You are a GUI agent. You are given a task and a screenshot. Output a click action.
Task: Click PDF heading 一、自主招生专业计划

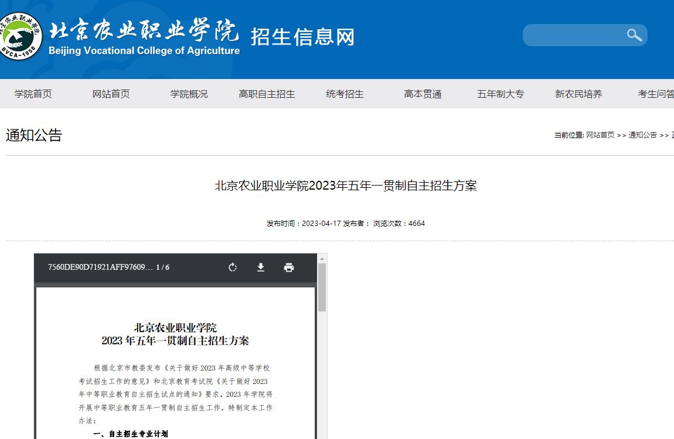[x=130, y=434]
